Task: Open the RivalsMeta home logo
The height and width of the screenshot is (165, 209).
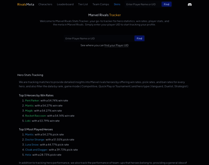Action: 26,4
